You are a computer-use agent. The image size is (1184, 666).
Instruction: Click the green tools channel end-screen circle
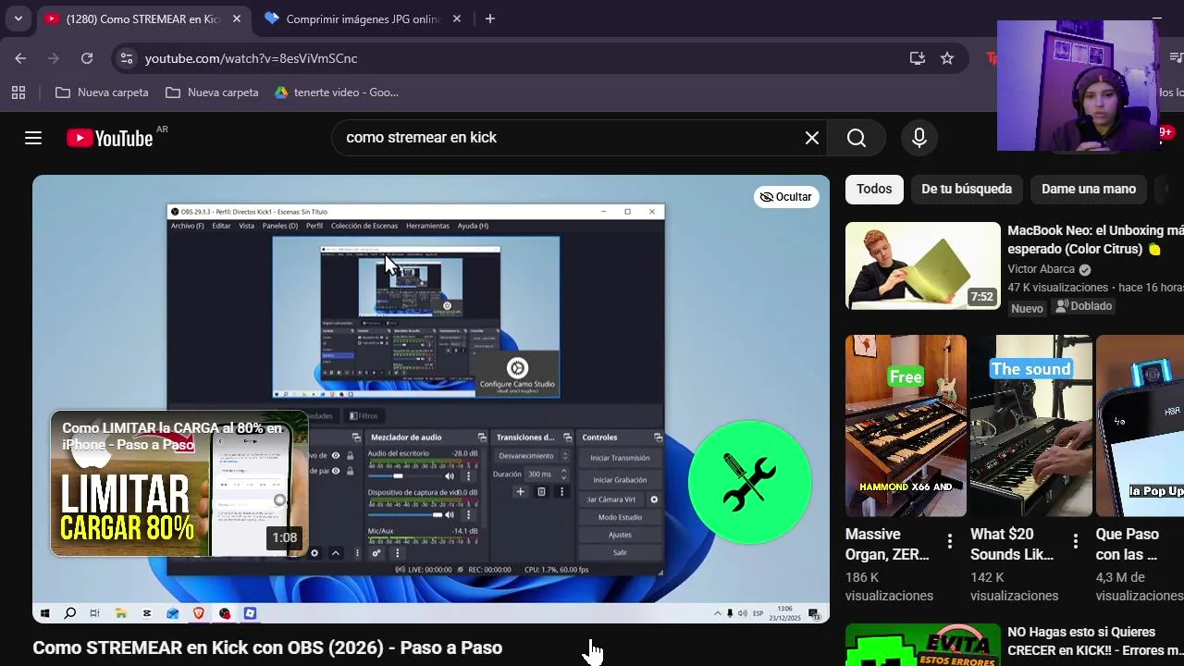tap(749, 482)
